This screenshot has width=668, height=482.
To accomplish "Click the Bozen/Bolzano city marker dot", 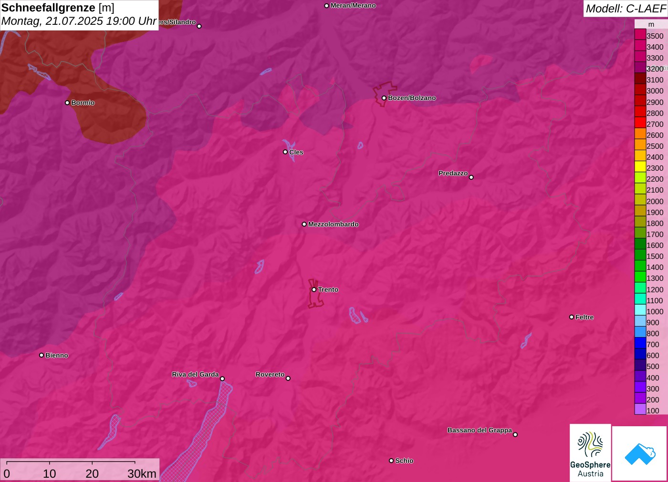I will (384, 98).
